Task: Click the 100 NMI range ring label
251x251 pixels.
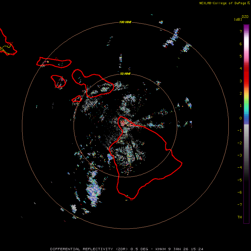Action: [x=125, y=22]
